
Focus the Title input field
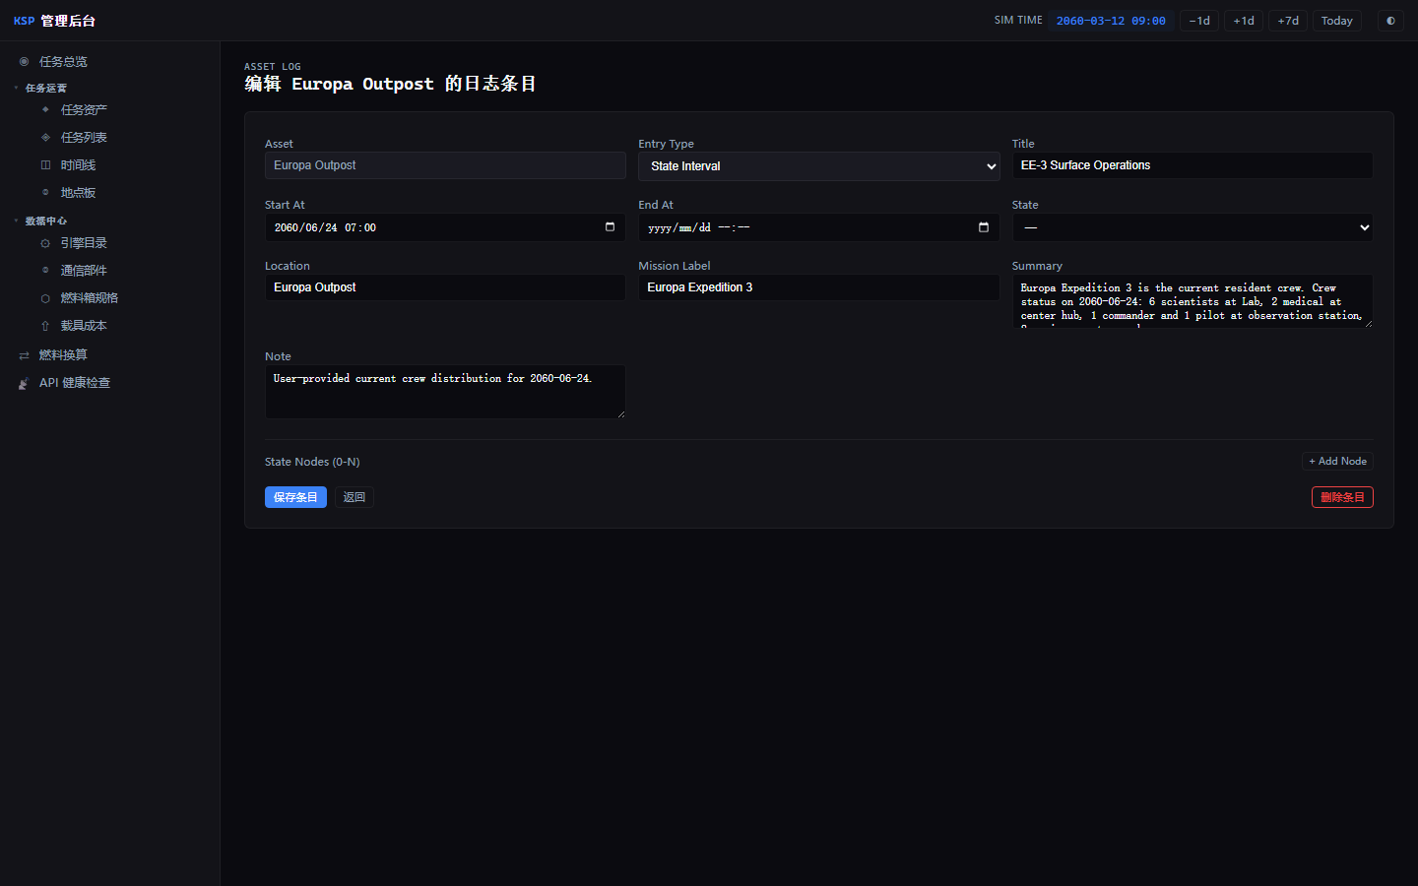(1192, 165)
